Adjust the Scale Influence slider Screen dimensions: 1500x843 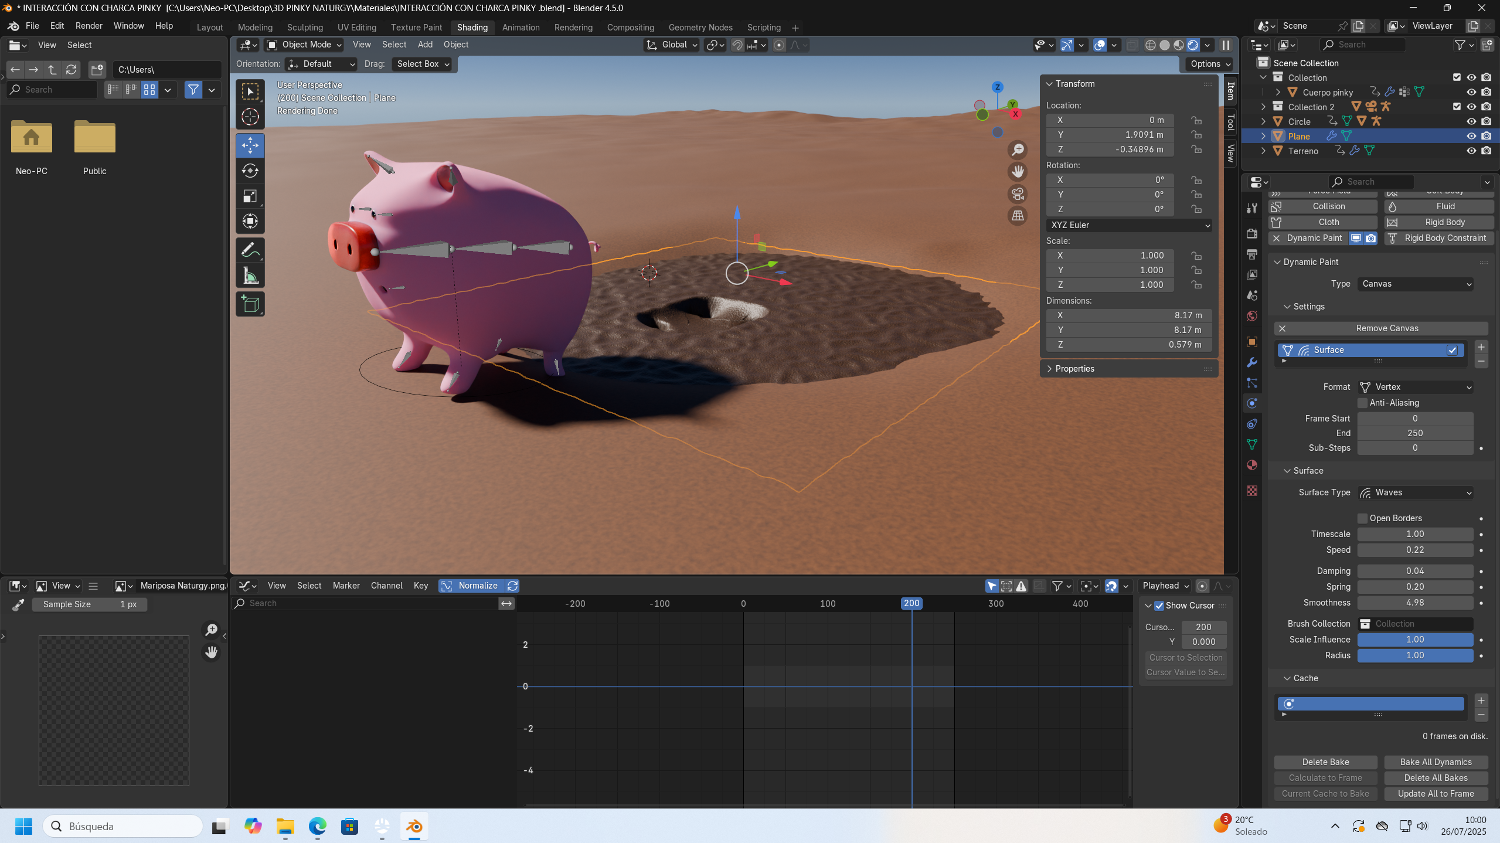pyautogui.click(x=1415, y=640)
